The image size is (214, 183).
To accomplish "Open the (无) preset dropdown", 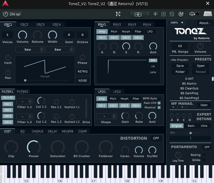I will pyautogui.click(x=140, y=14).
